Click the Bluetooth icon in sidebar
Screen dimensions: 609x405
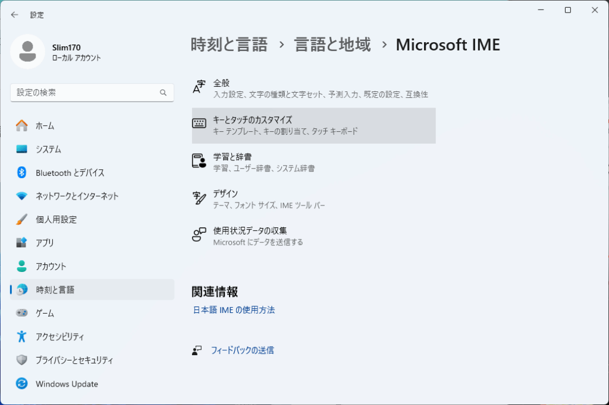click(x=22, y=173)
